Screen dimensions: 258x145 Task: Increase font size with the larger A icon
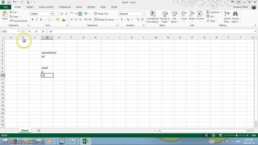coord(62,14)
